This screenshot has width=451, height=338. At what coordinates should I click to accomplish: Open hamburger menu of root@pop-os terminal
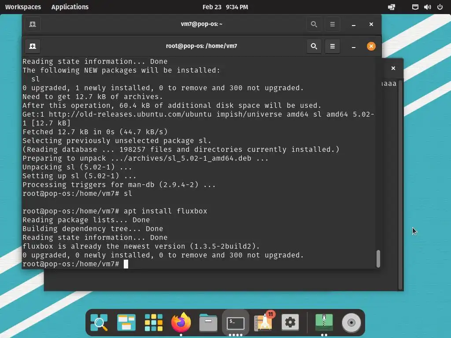click(332, 46)
